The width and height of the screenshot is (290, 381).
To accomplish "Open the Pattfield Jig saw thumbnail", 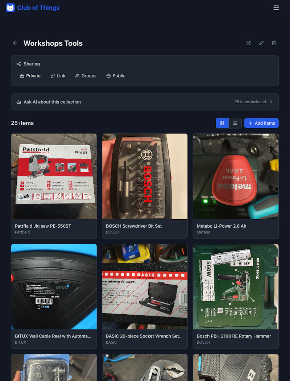I will (54, 177).
